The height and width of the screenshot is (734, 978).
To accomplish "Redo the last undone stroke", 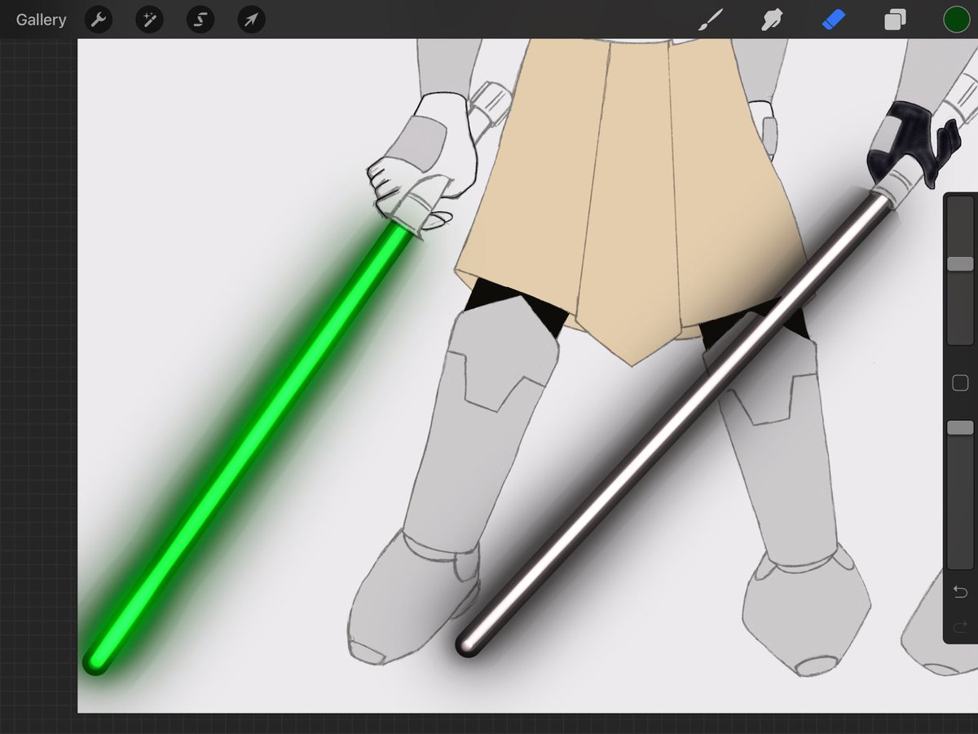I will pyautogui.click(x=960, y=626).
